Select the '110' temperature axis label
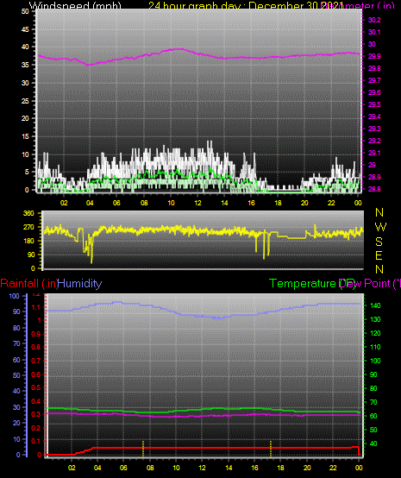The width and height of the screenshot is (401, 478). click(x=375, y=347)
